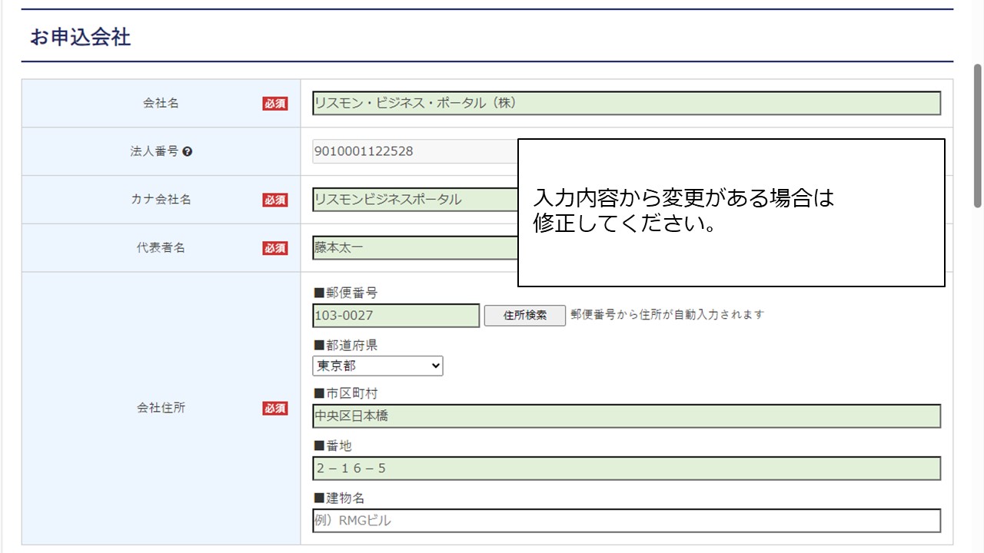Screen dimensions: 984x553
Task: Click the empty 建物名 input field
Action: click(627, 521)
